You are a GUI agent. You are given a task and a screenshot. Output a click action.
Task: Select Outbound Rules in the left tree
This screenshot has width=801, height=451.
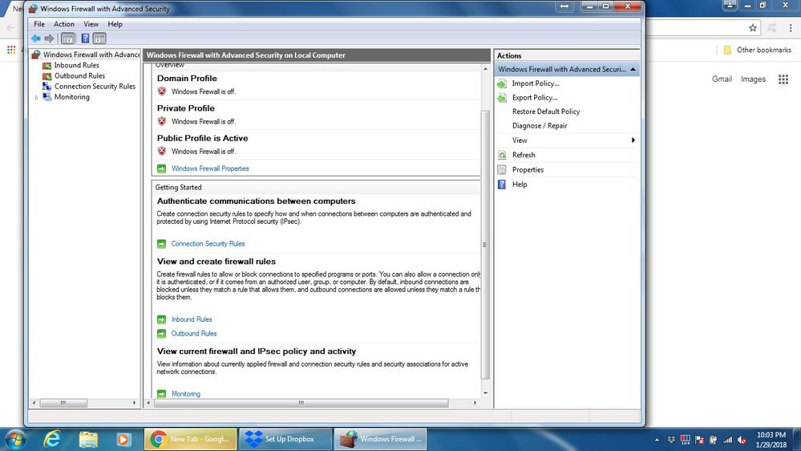tap(79, 75)
